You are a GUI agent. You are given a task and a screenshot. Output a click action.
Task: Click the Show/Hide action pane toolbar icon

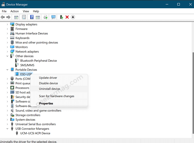38,17
